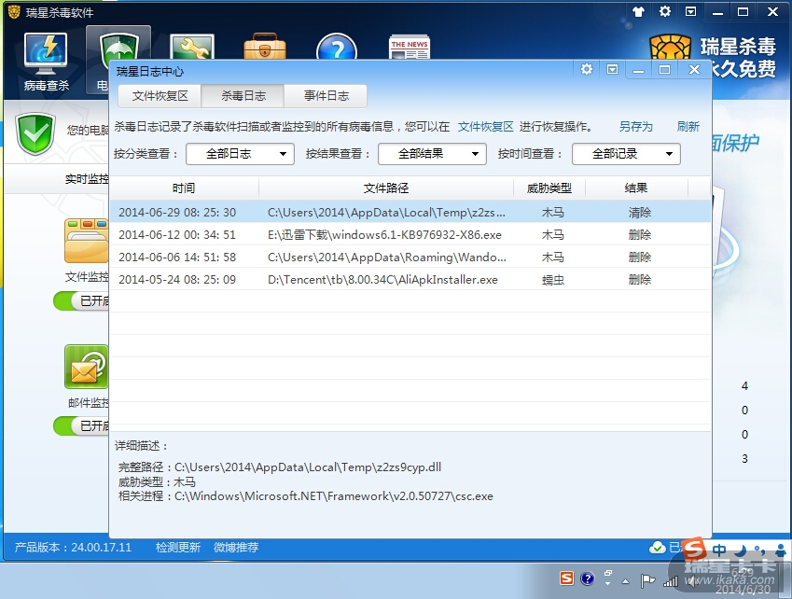
Task: Click Sogou input S icon in taskbar
Action: pyautogui.click(x=567, y=578)
